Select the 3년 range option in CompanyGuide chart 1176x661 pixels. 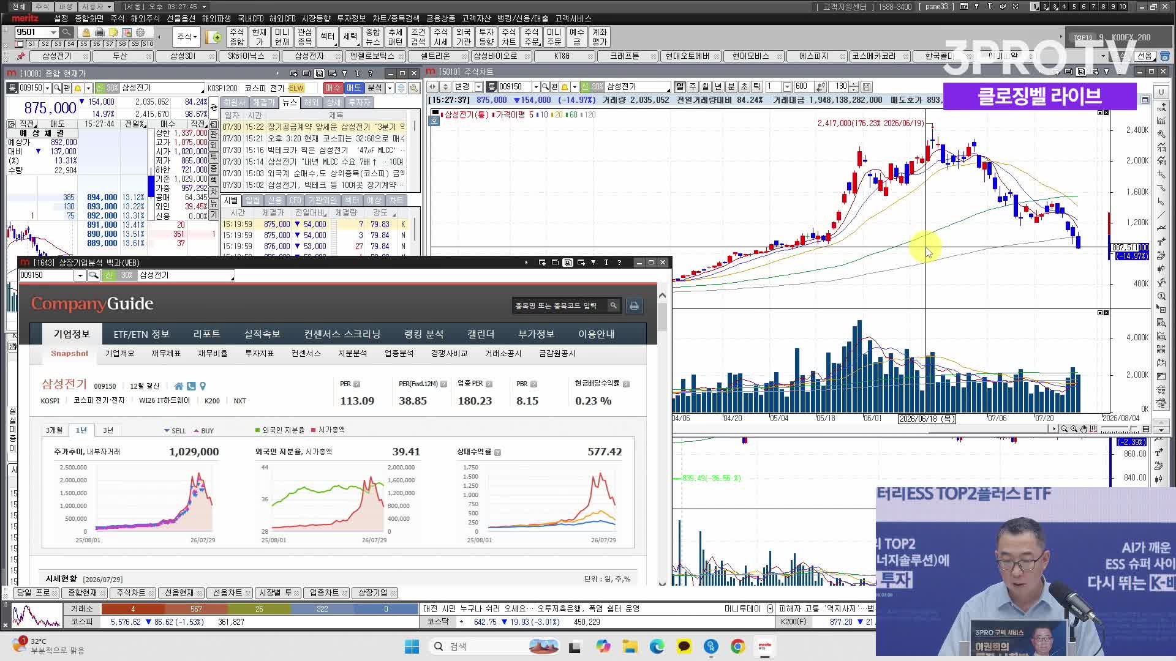point(108,430)
